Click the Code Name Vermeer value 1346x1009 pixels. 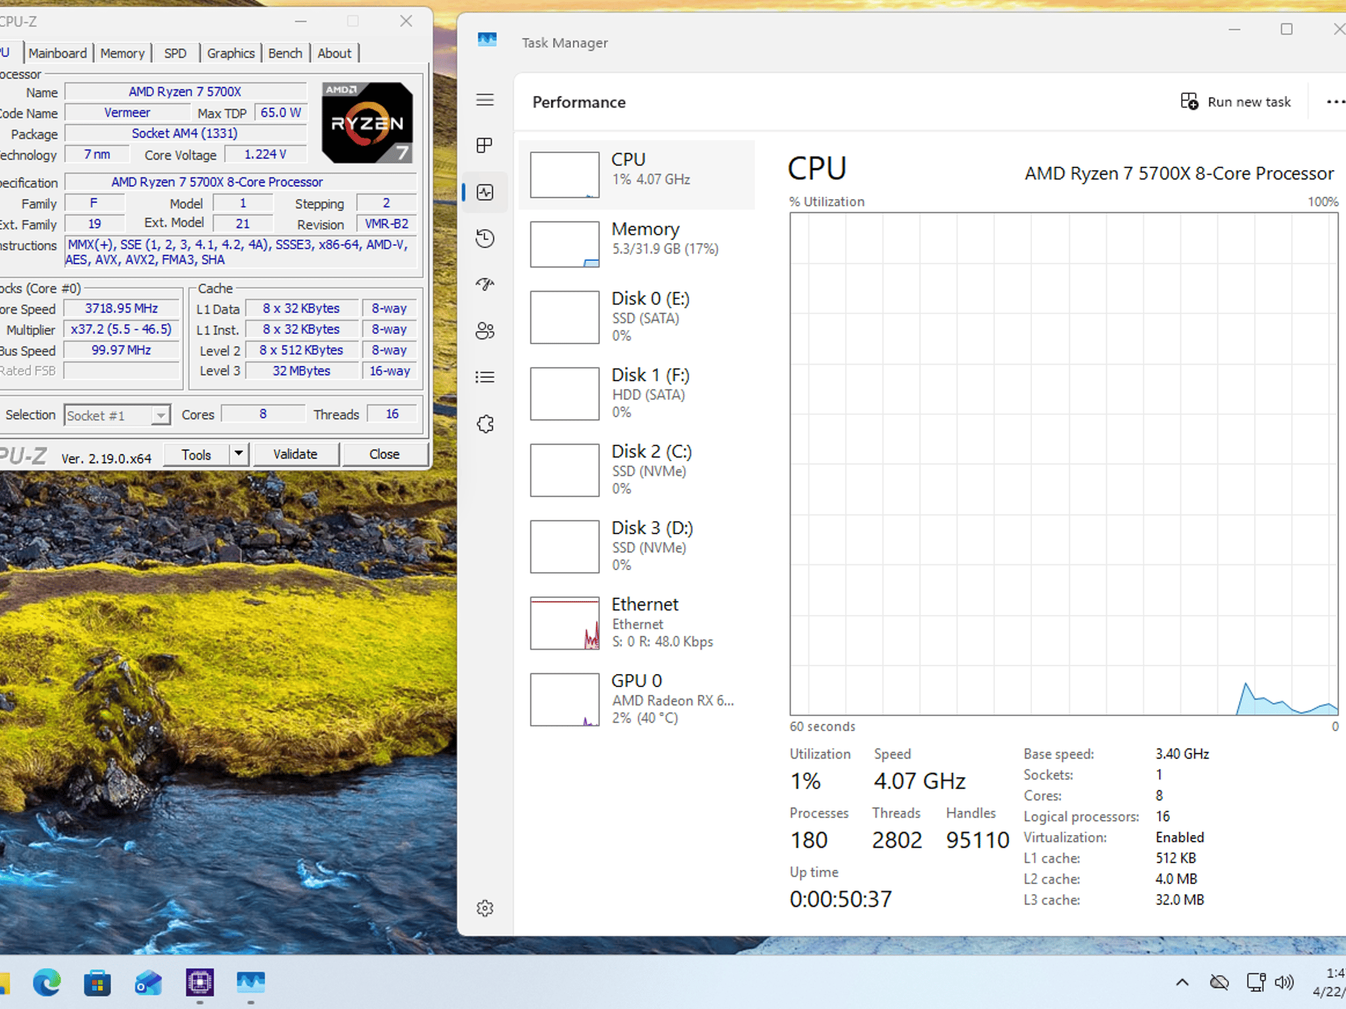coord(128,113)
